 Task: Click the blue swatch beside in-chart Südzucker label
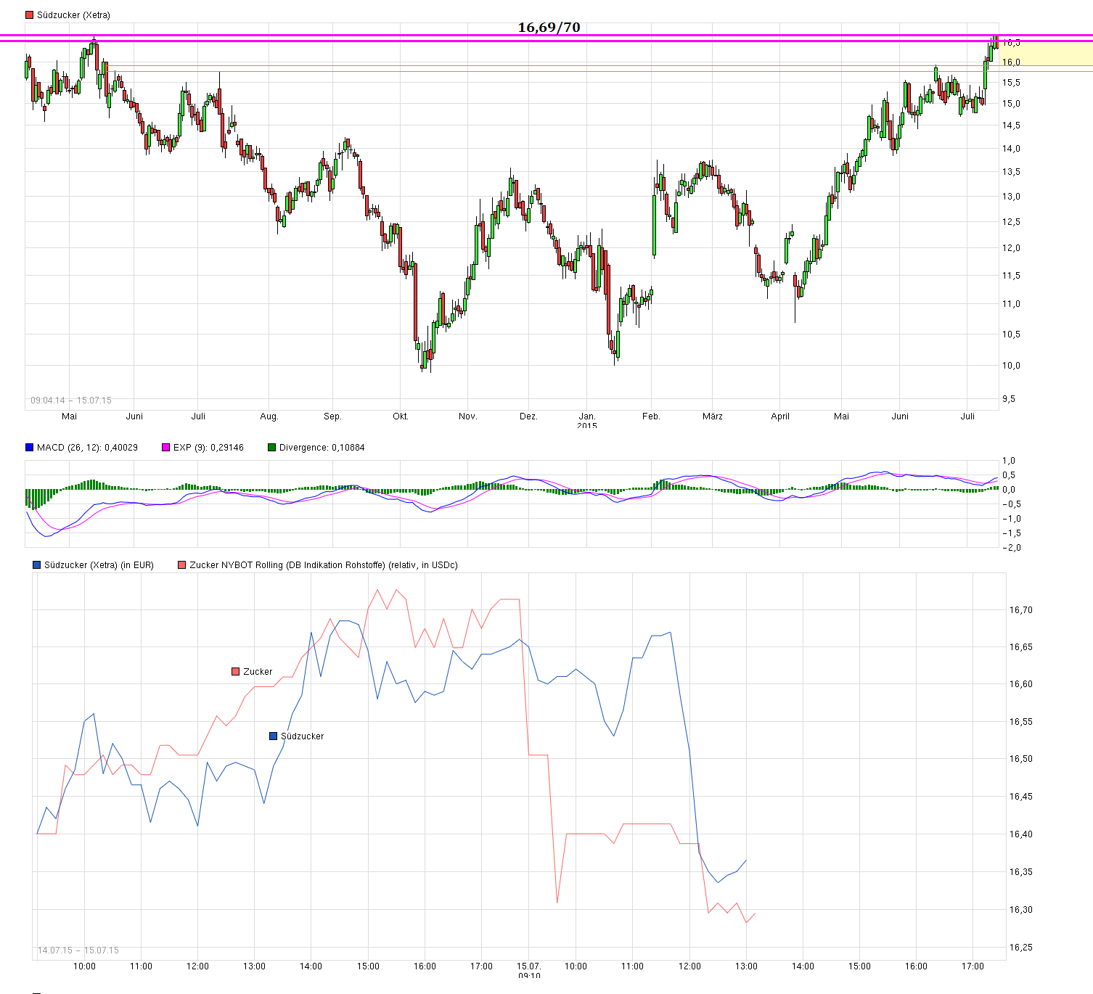point(273,736)
